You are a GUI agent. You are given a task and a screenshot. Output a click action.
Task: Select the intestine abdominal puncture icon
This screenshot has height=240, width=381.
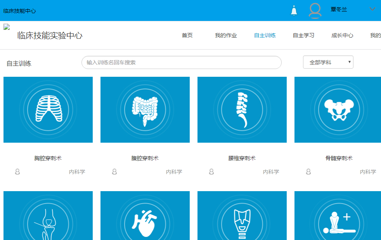click(x=145, y=110)
